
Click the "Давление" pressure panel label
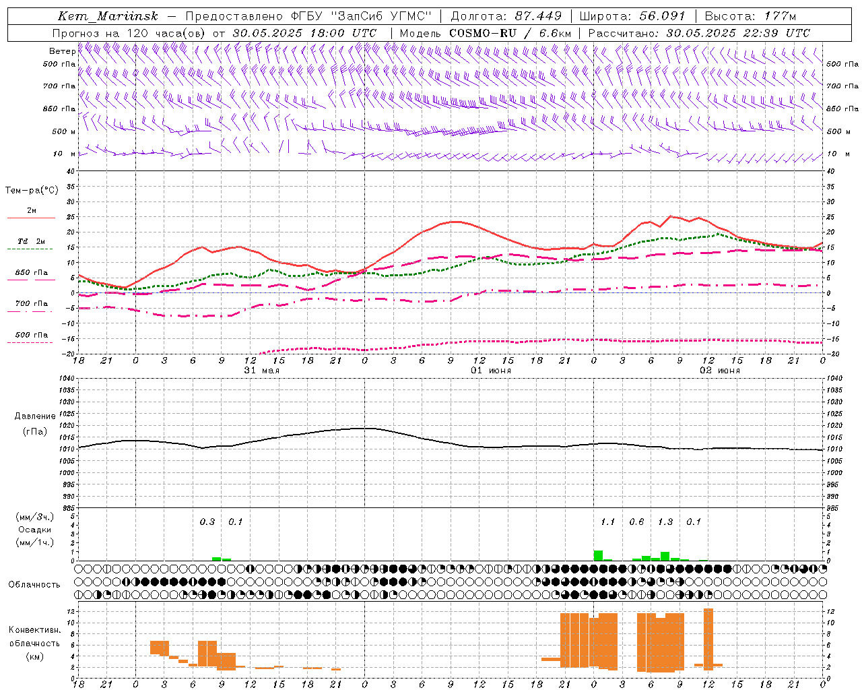(35, 416)
